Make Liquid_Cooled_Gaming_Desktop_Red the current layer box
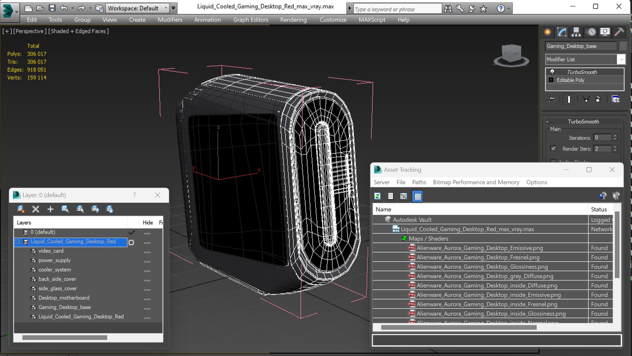The height and width of the screenshot is (356, 632). 131,242
